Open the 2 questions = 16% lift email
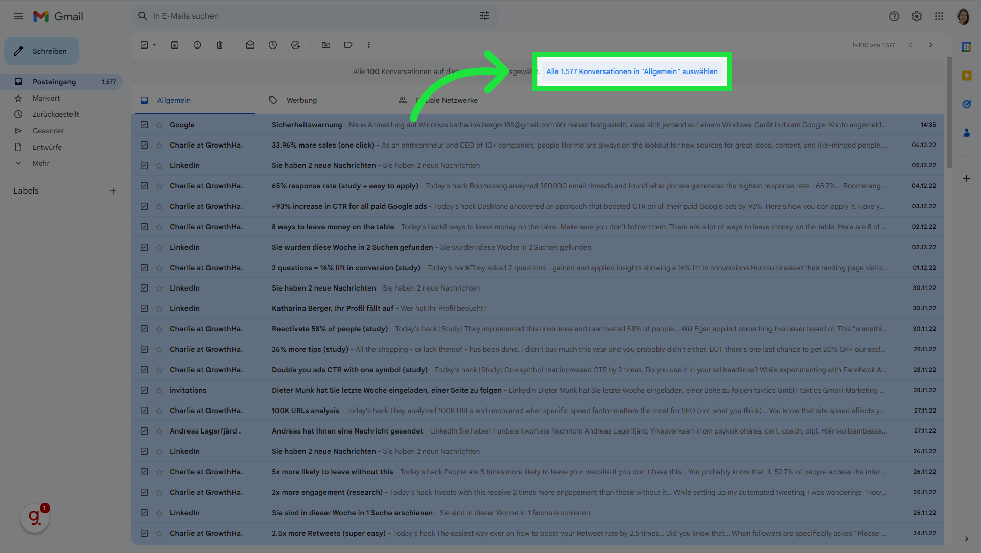Viewport: 981px width, 553px height. pos(538,268)
